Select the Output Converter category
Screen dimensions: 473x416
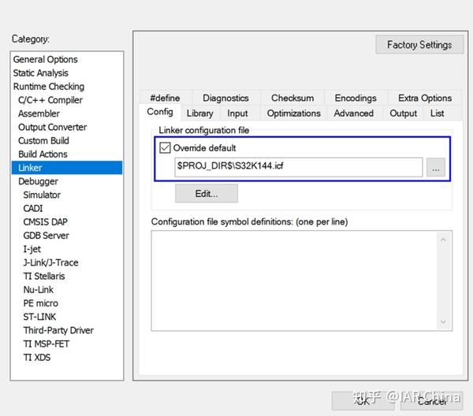click(52, 127)
